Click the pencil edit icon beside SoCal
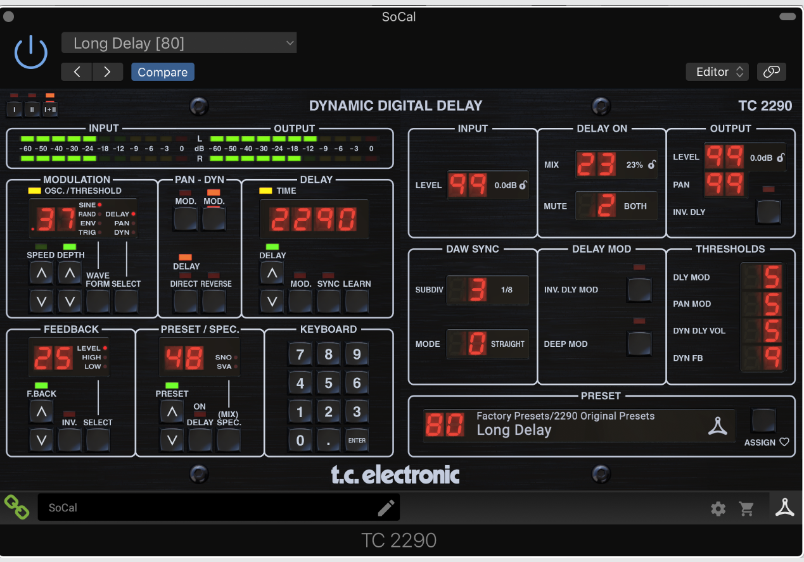804x562 pixels. pyautogui.click(x=386, y=508)
